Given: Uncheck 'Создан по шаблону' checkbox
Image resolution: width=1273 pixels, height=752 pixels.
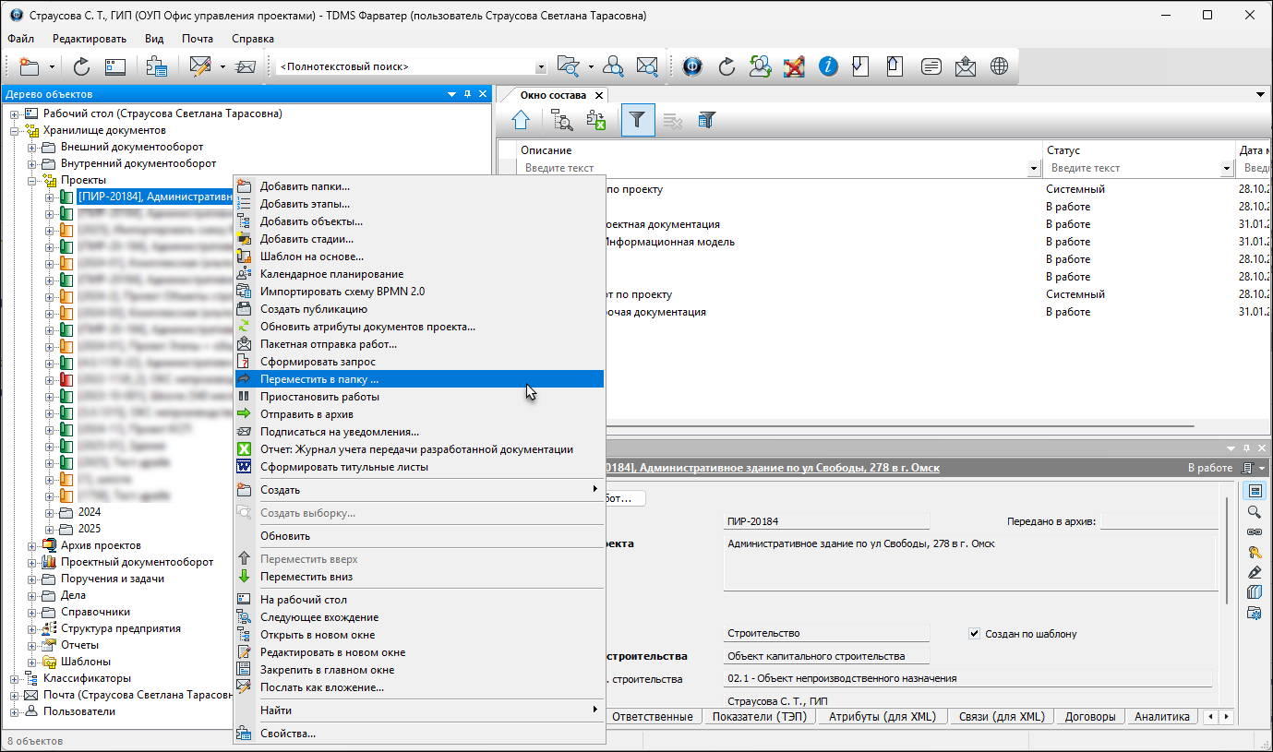Looking at the screenshot, I should [x=974, y=634].
